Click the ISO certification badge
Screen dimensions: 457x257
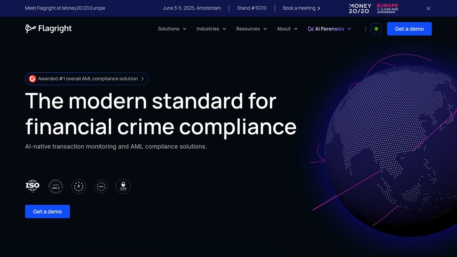32,186
